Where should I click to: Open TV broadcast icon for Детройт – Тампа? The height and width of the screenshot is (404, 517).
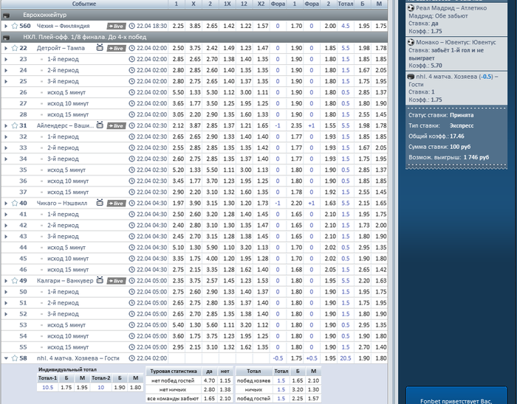tap(100, 48)
